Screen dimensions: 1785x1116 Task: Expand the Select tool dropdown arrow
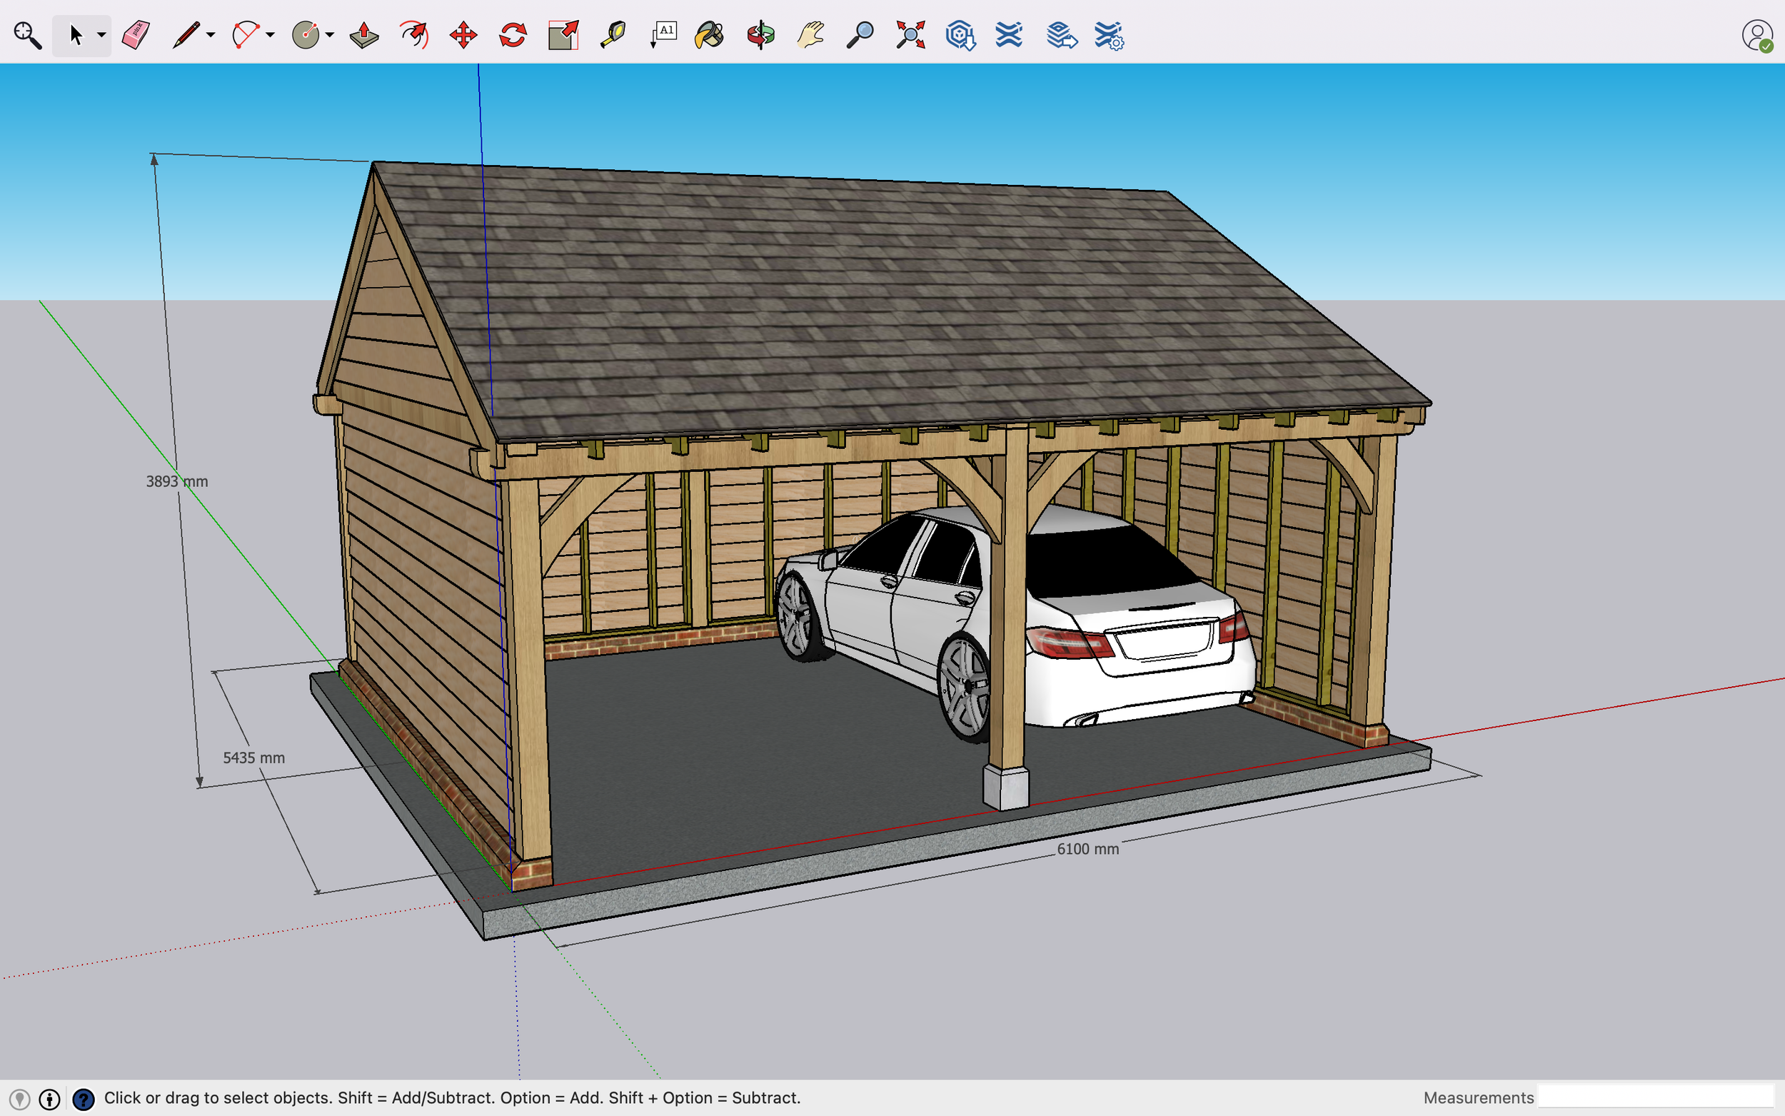[102, 35]
